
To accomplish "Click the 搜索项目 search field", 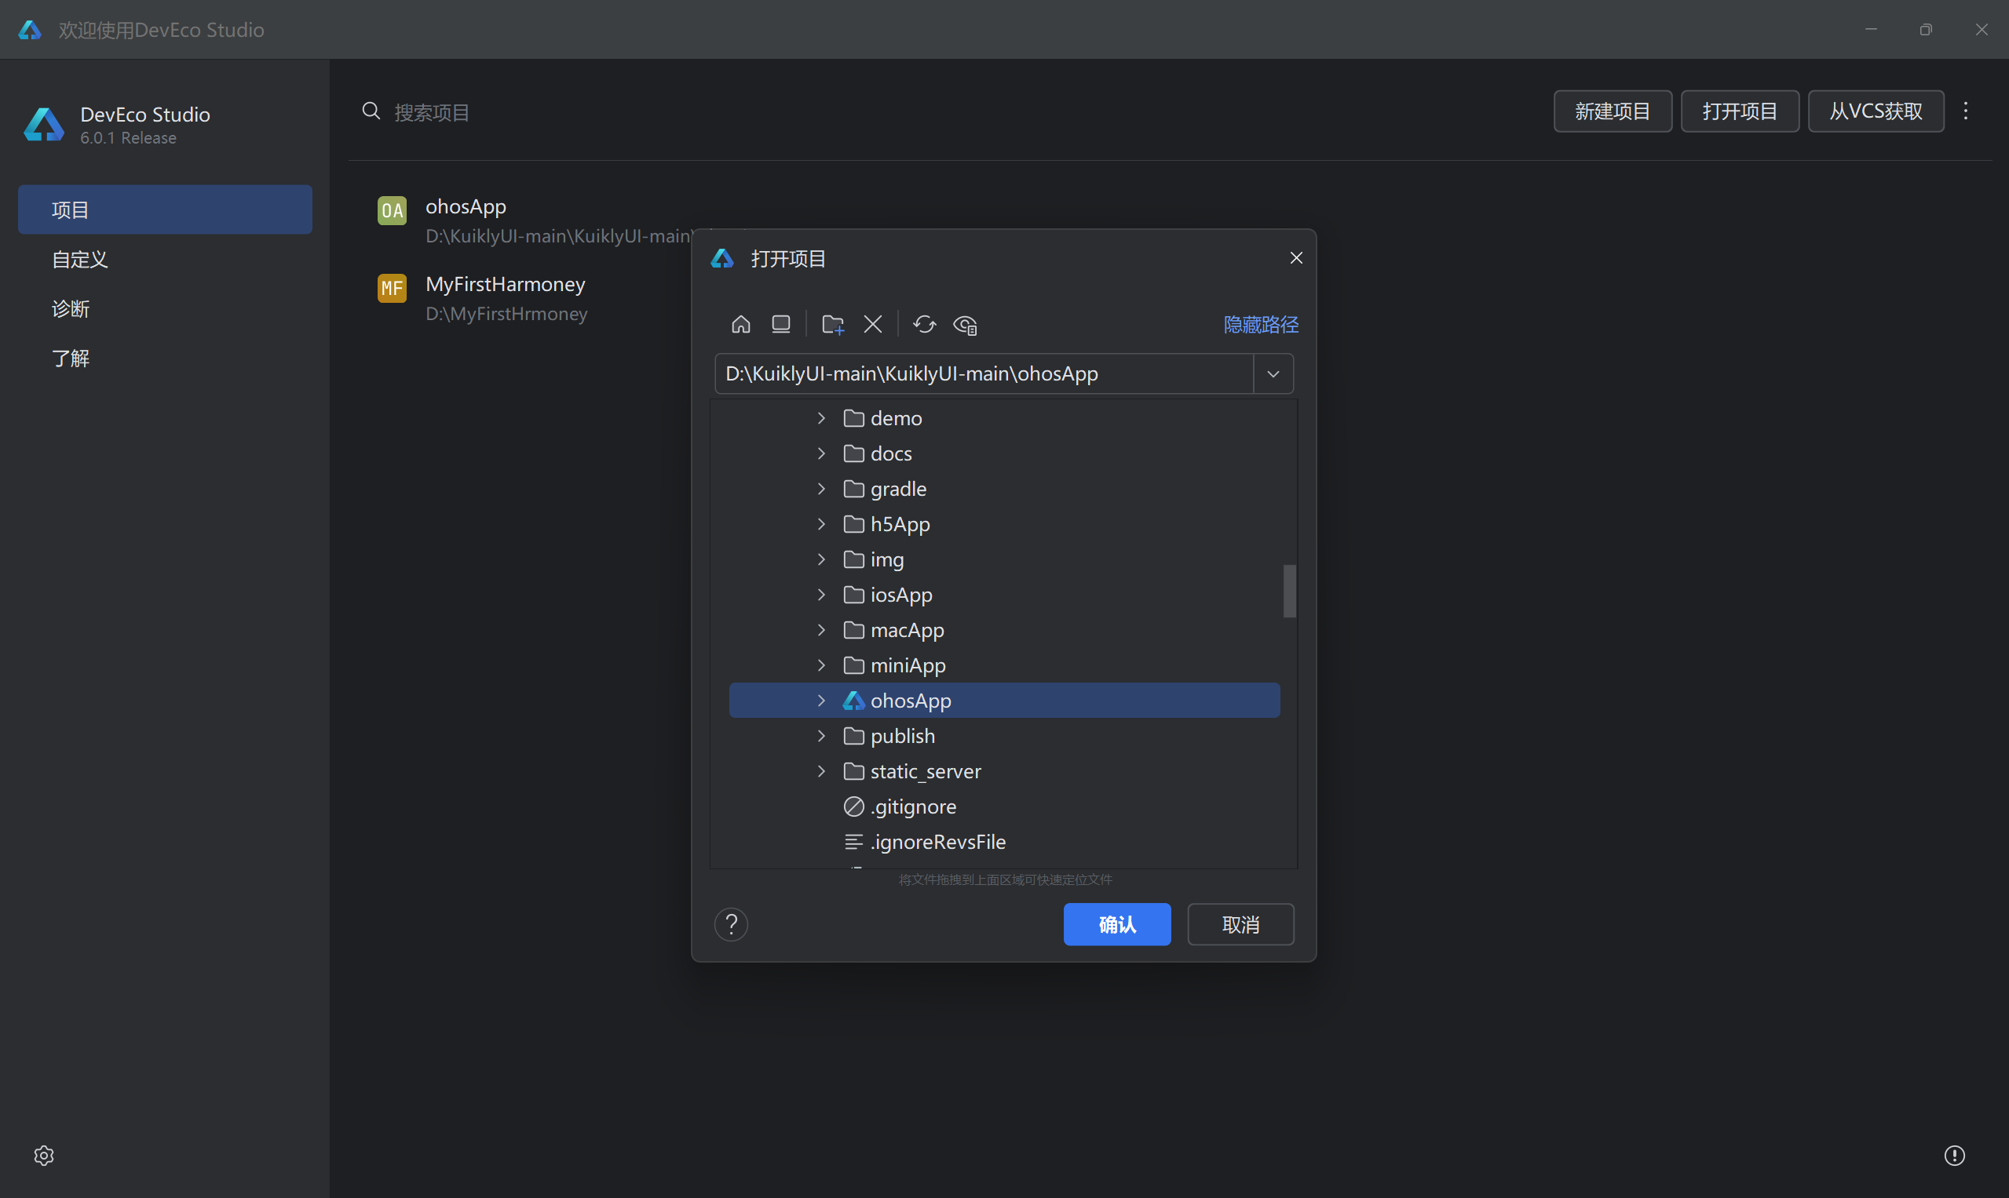I will tap(565, 112).
